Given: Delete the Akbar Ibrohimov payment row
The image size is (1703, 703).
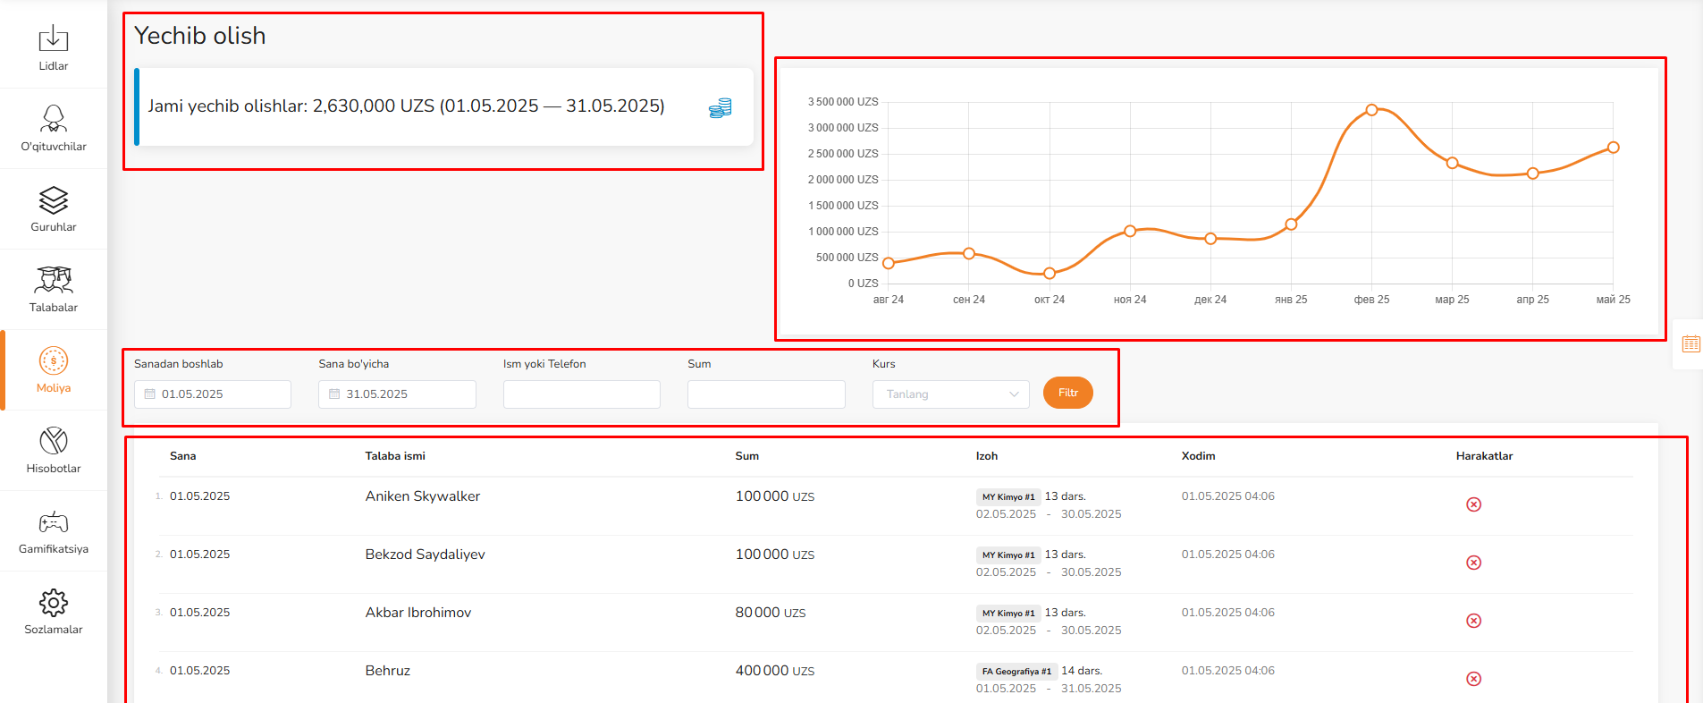Looking at the screenshot, I should (x=1473, y=621).
